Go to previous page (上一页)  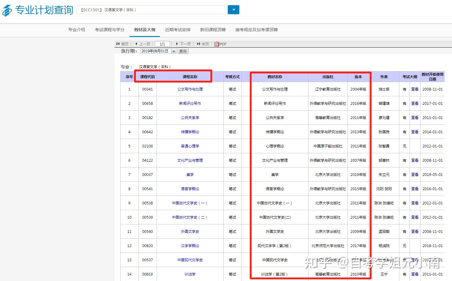tap(143, 44)
